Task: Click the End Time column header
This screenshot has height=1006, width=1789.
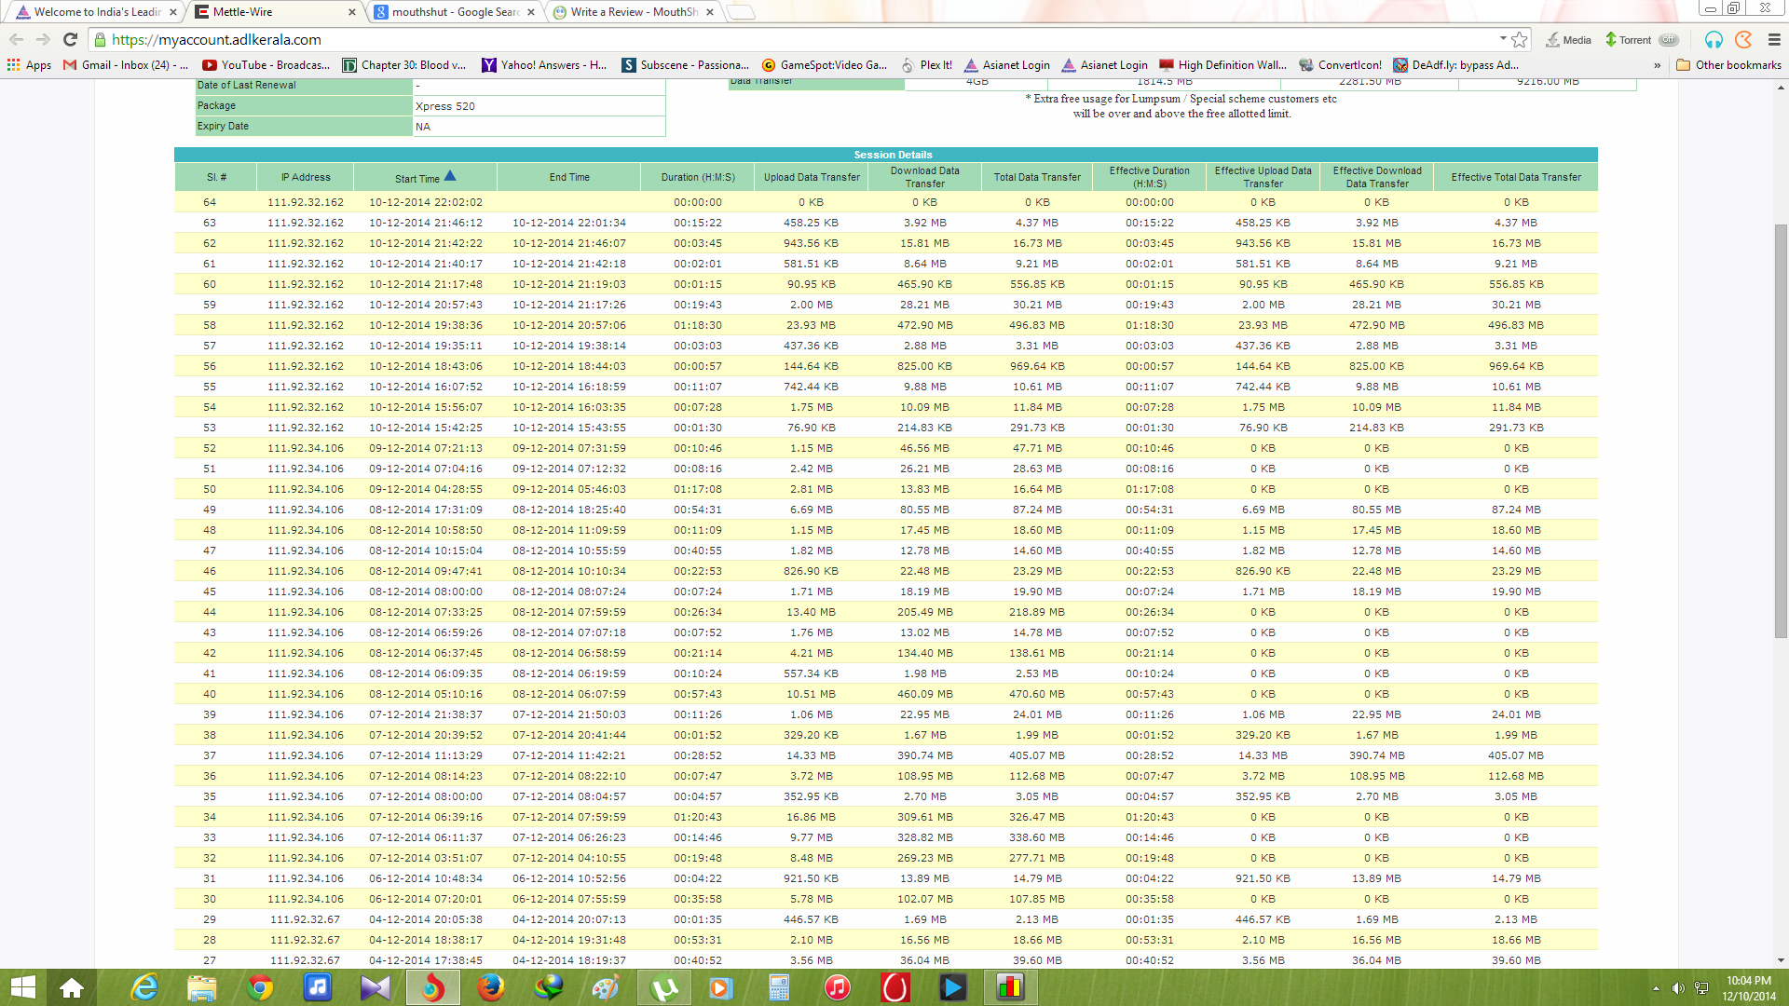Action: (x=569, y=177)
